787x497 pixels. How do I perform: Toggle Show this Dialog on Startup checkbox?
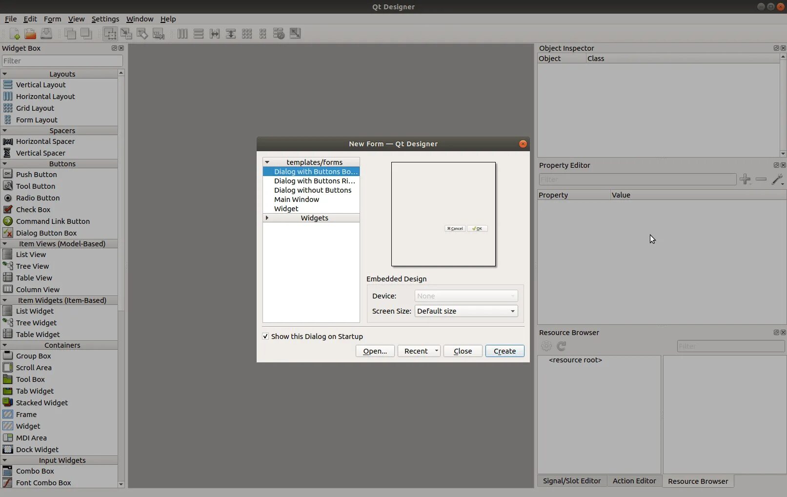tap(265, 337)
